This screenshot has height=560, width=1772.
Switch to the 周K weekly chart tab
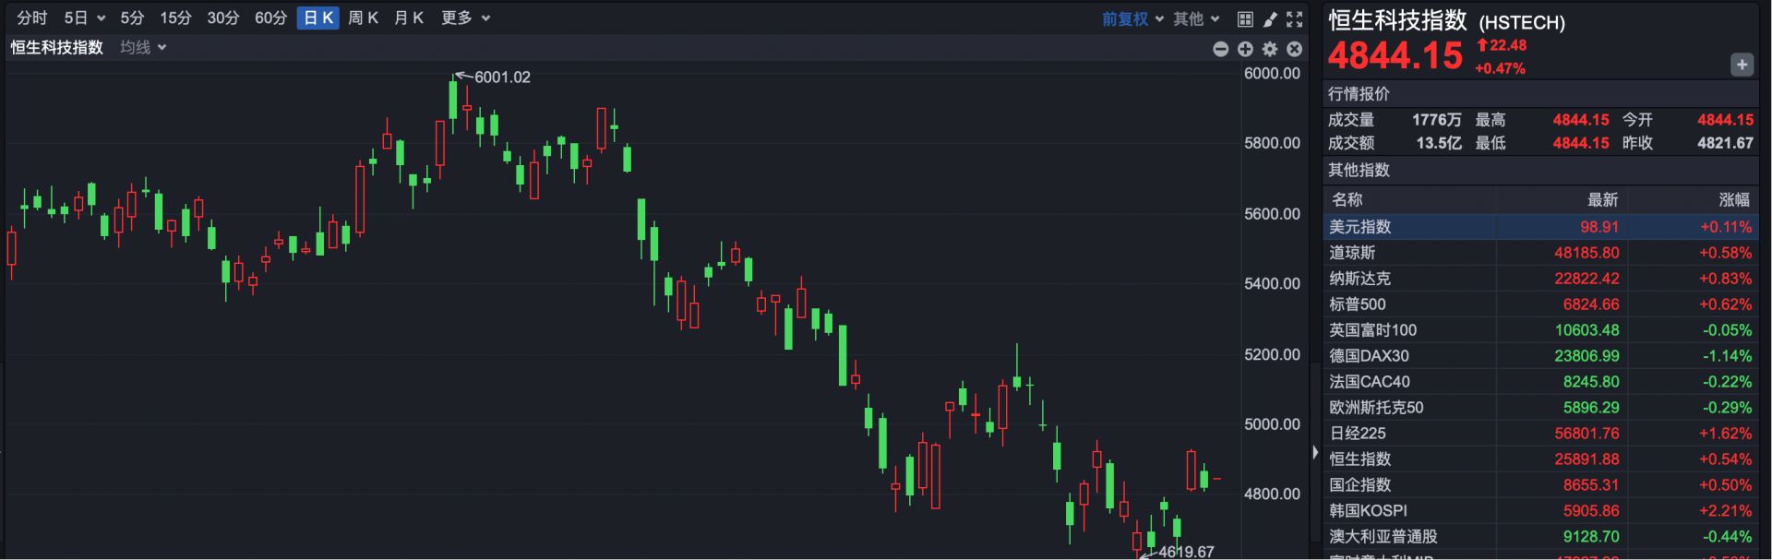363,18
